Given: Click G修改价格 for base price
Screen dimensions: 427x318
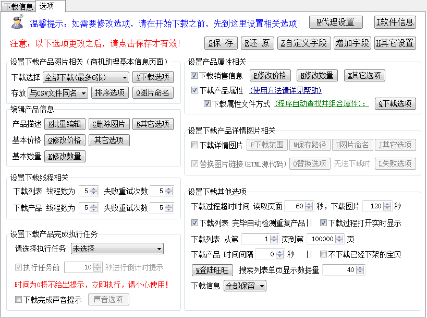Looking at the screenshot, I should pyautogui.click(x=65, y=140).
